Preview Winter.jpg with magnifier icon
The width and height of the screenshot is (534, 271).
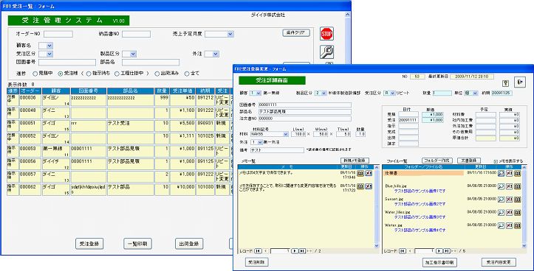501,225
